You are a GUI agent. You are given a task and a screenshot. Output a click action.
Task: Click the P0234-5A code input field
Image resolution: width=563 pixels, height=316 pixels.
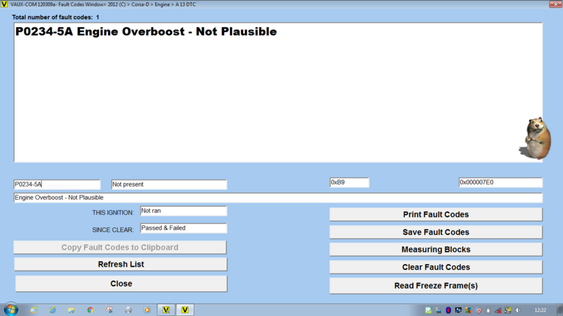pyautogui.click(x=57, y=184)
